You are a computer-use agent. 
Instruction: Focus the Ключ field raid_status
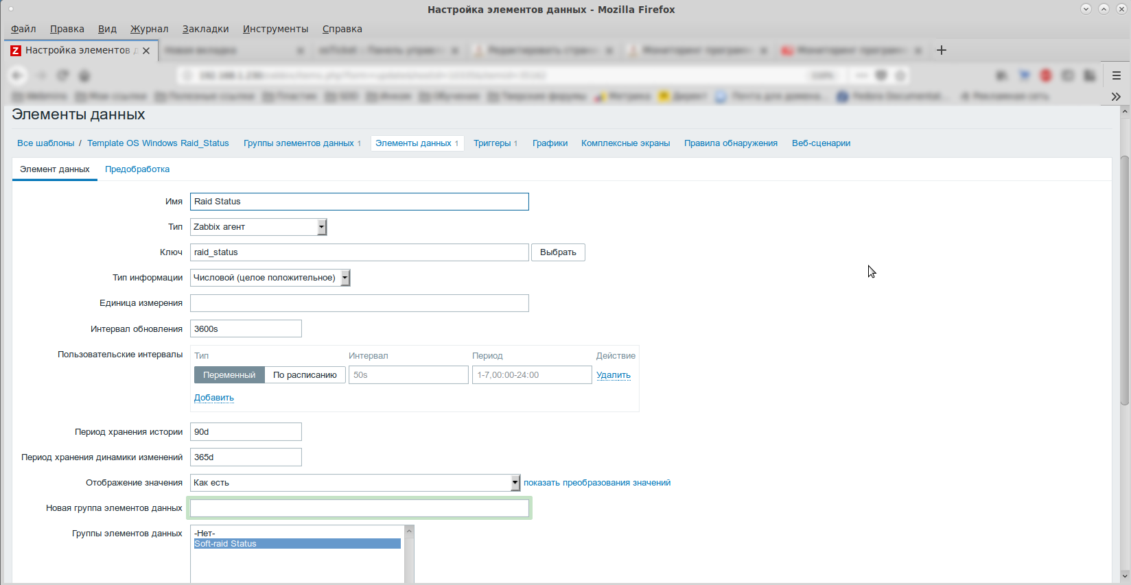point(360,252)
